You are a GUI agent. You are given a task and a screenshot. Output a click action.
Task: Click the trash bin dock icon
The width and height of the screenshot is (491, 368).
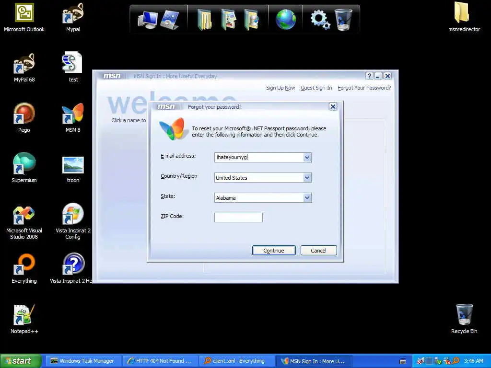point(343,19)
